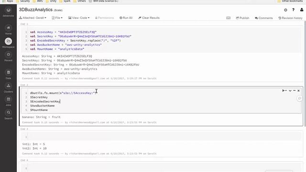This screenshot has height=172, width=306.
Task: Add comment to cell 2 bubble icon
Action: pos(300,98)
